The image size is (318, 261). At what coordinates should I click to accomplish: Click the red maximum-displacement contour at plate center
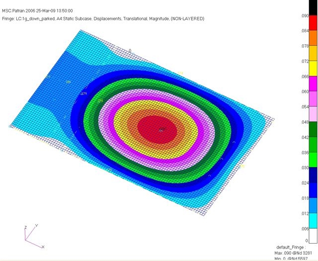point(157,130)
